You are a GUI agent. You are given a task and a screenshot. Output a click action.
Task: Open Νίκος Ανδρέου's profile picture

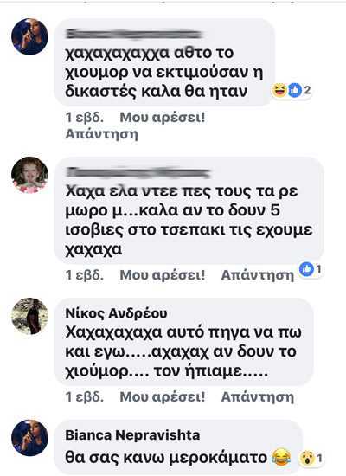(29, 316)
